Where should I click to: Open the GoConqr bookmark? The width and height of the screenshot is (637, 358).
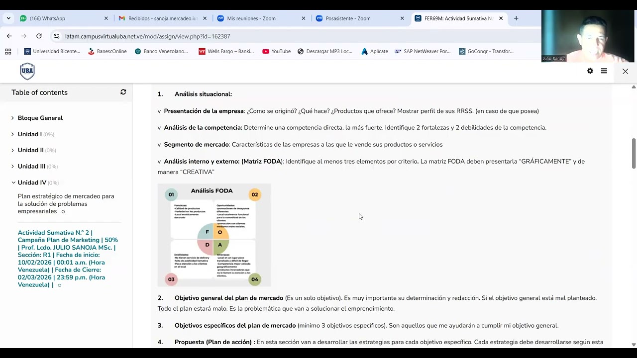(x=486, y=51)
